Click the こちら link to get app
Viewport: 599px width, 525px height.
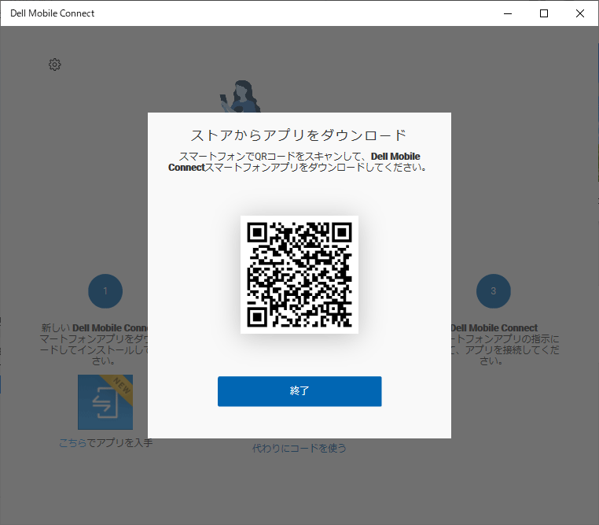tap(73, 443)
